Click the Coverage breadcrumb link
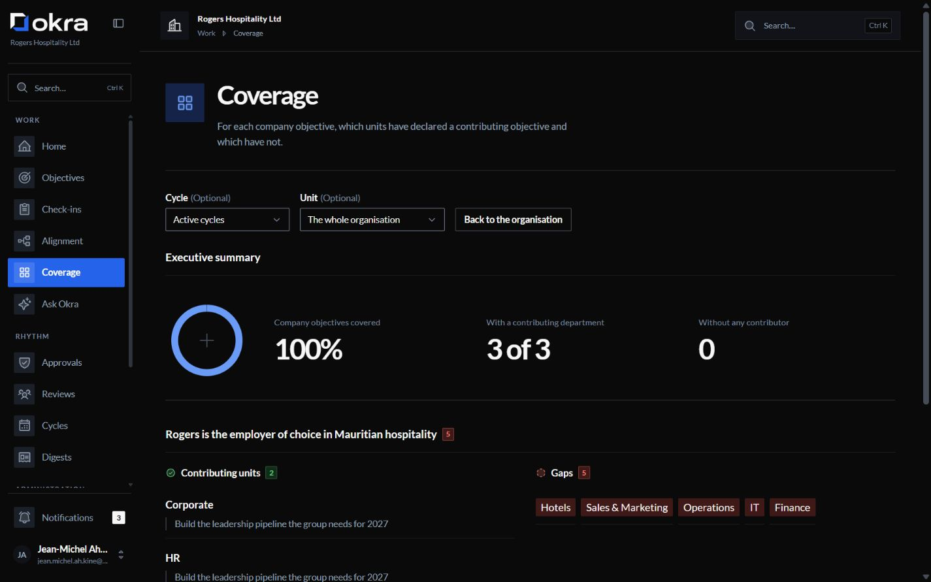 (x=248, y=33)
